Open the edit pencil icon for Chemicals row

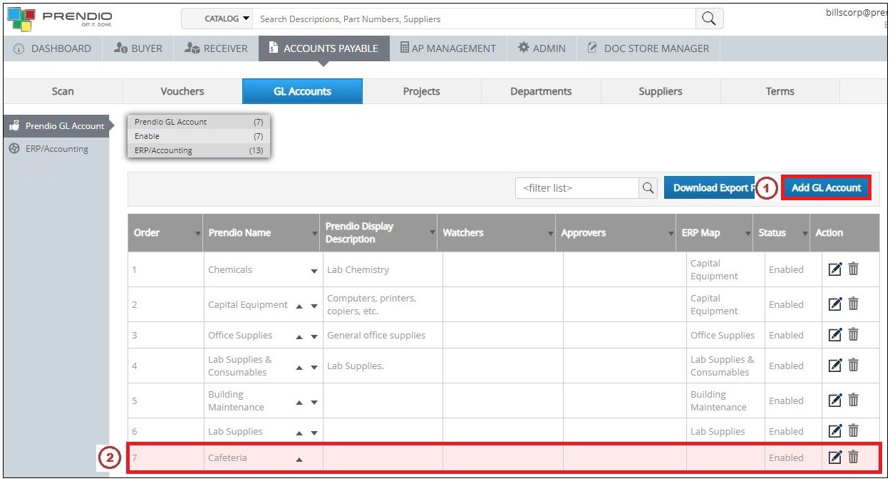(x=835, y=269)
